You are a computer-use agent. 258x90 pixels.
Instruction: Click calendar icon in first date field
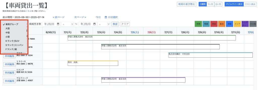[x=58, y=24]
